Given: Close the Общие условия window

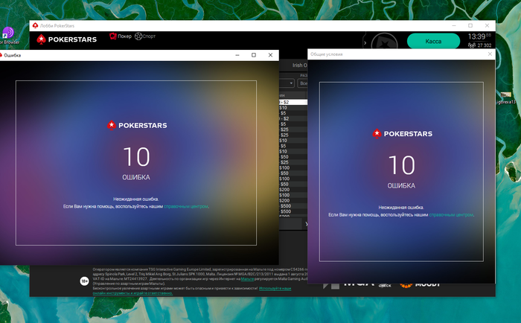Looking at the screenshot, I should click(490, 54).
